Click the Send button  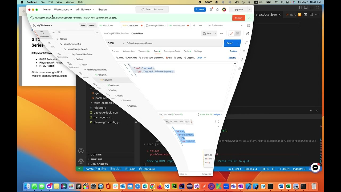click(x=230, y=43)
